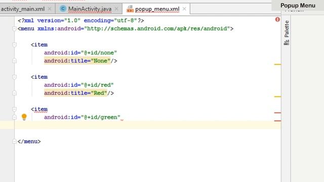Collapse the third item (green) fold marker
This screenshot has width=324, height=182.
click(14, 109)
